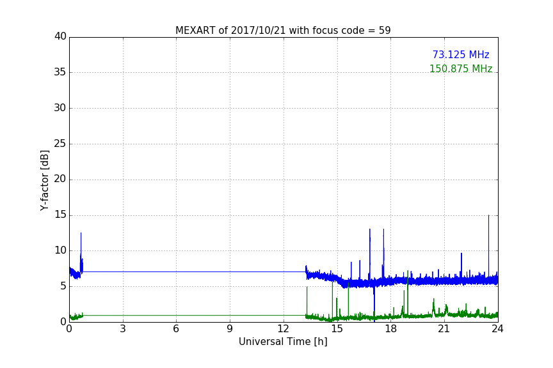The width and height of the screenshot is (553, 368).
Task: Select the green '150.875 MHz' legend label
Action: click(461, 68)
